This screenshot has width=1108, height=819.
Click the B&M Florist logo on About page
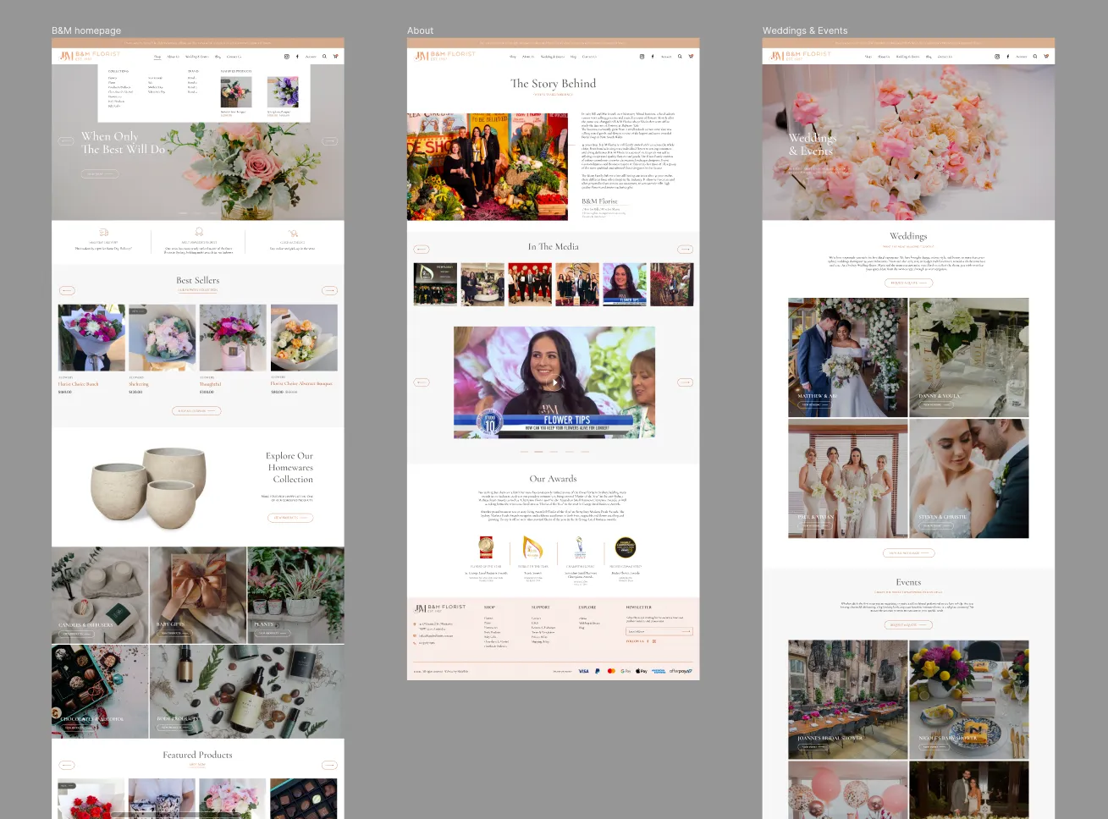click(x=445, y=56)
